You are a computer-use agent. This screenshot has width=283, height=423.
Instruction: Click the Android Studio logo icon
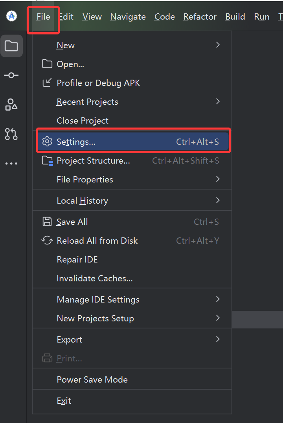[12, 16]
